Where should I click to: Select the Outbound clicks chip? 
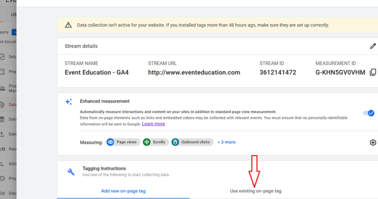click(192, 142)
